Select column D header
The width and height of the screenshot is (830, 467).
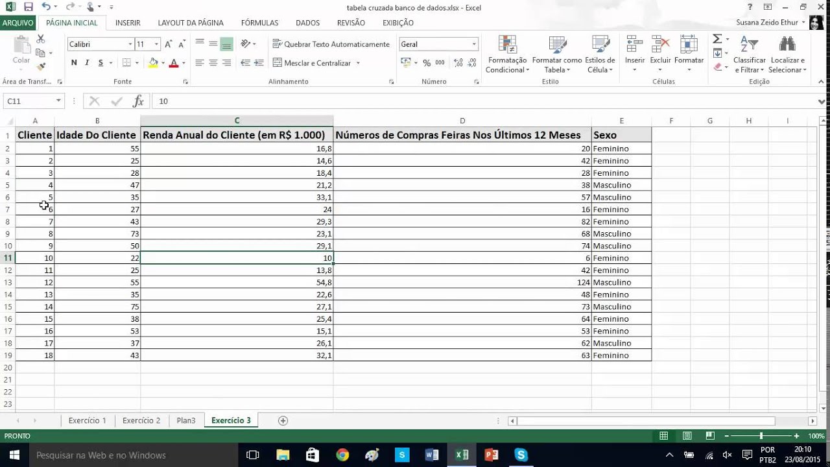pyautogui.click(x=462, y=121)
